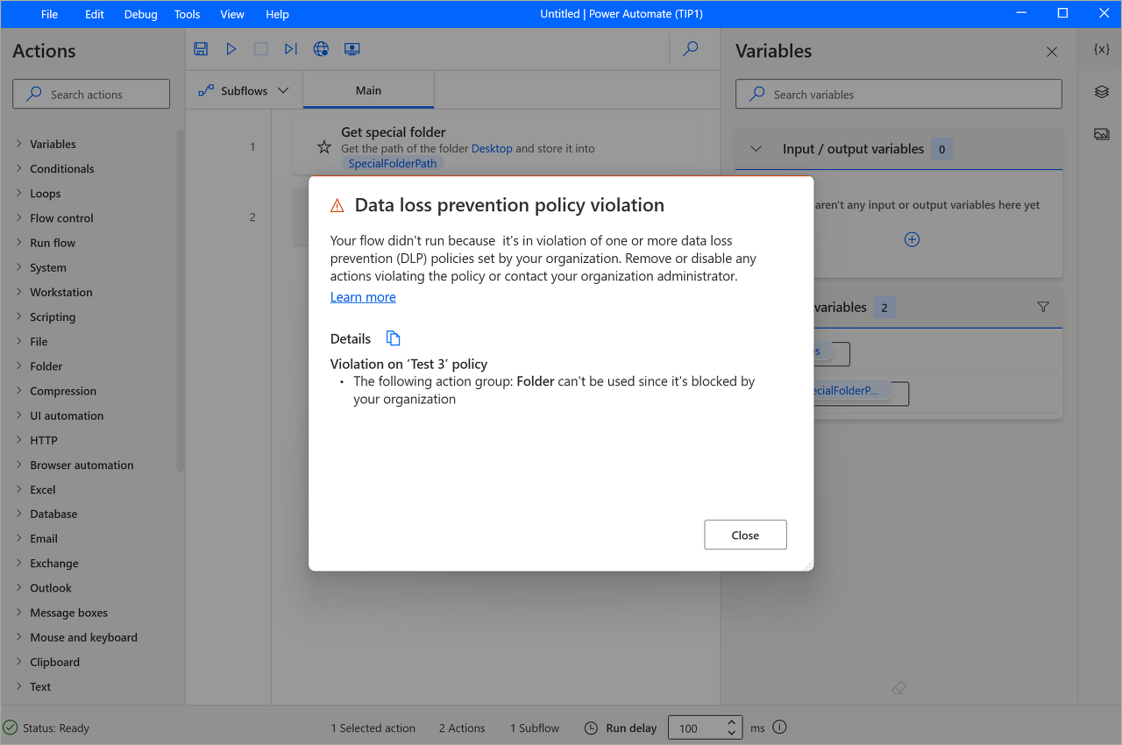Expand the Scripting action group
Viewport: 1122px width, 745px height.
point(19,316)
